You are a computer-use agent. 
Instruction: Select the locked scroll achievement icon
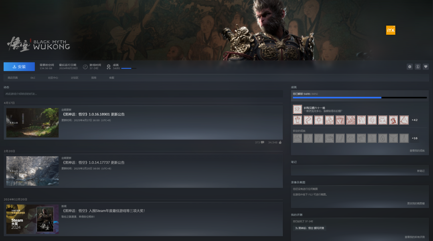point(340,138)
